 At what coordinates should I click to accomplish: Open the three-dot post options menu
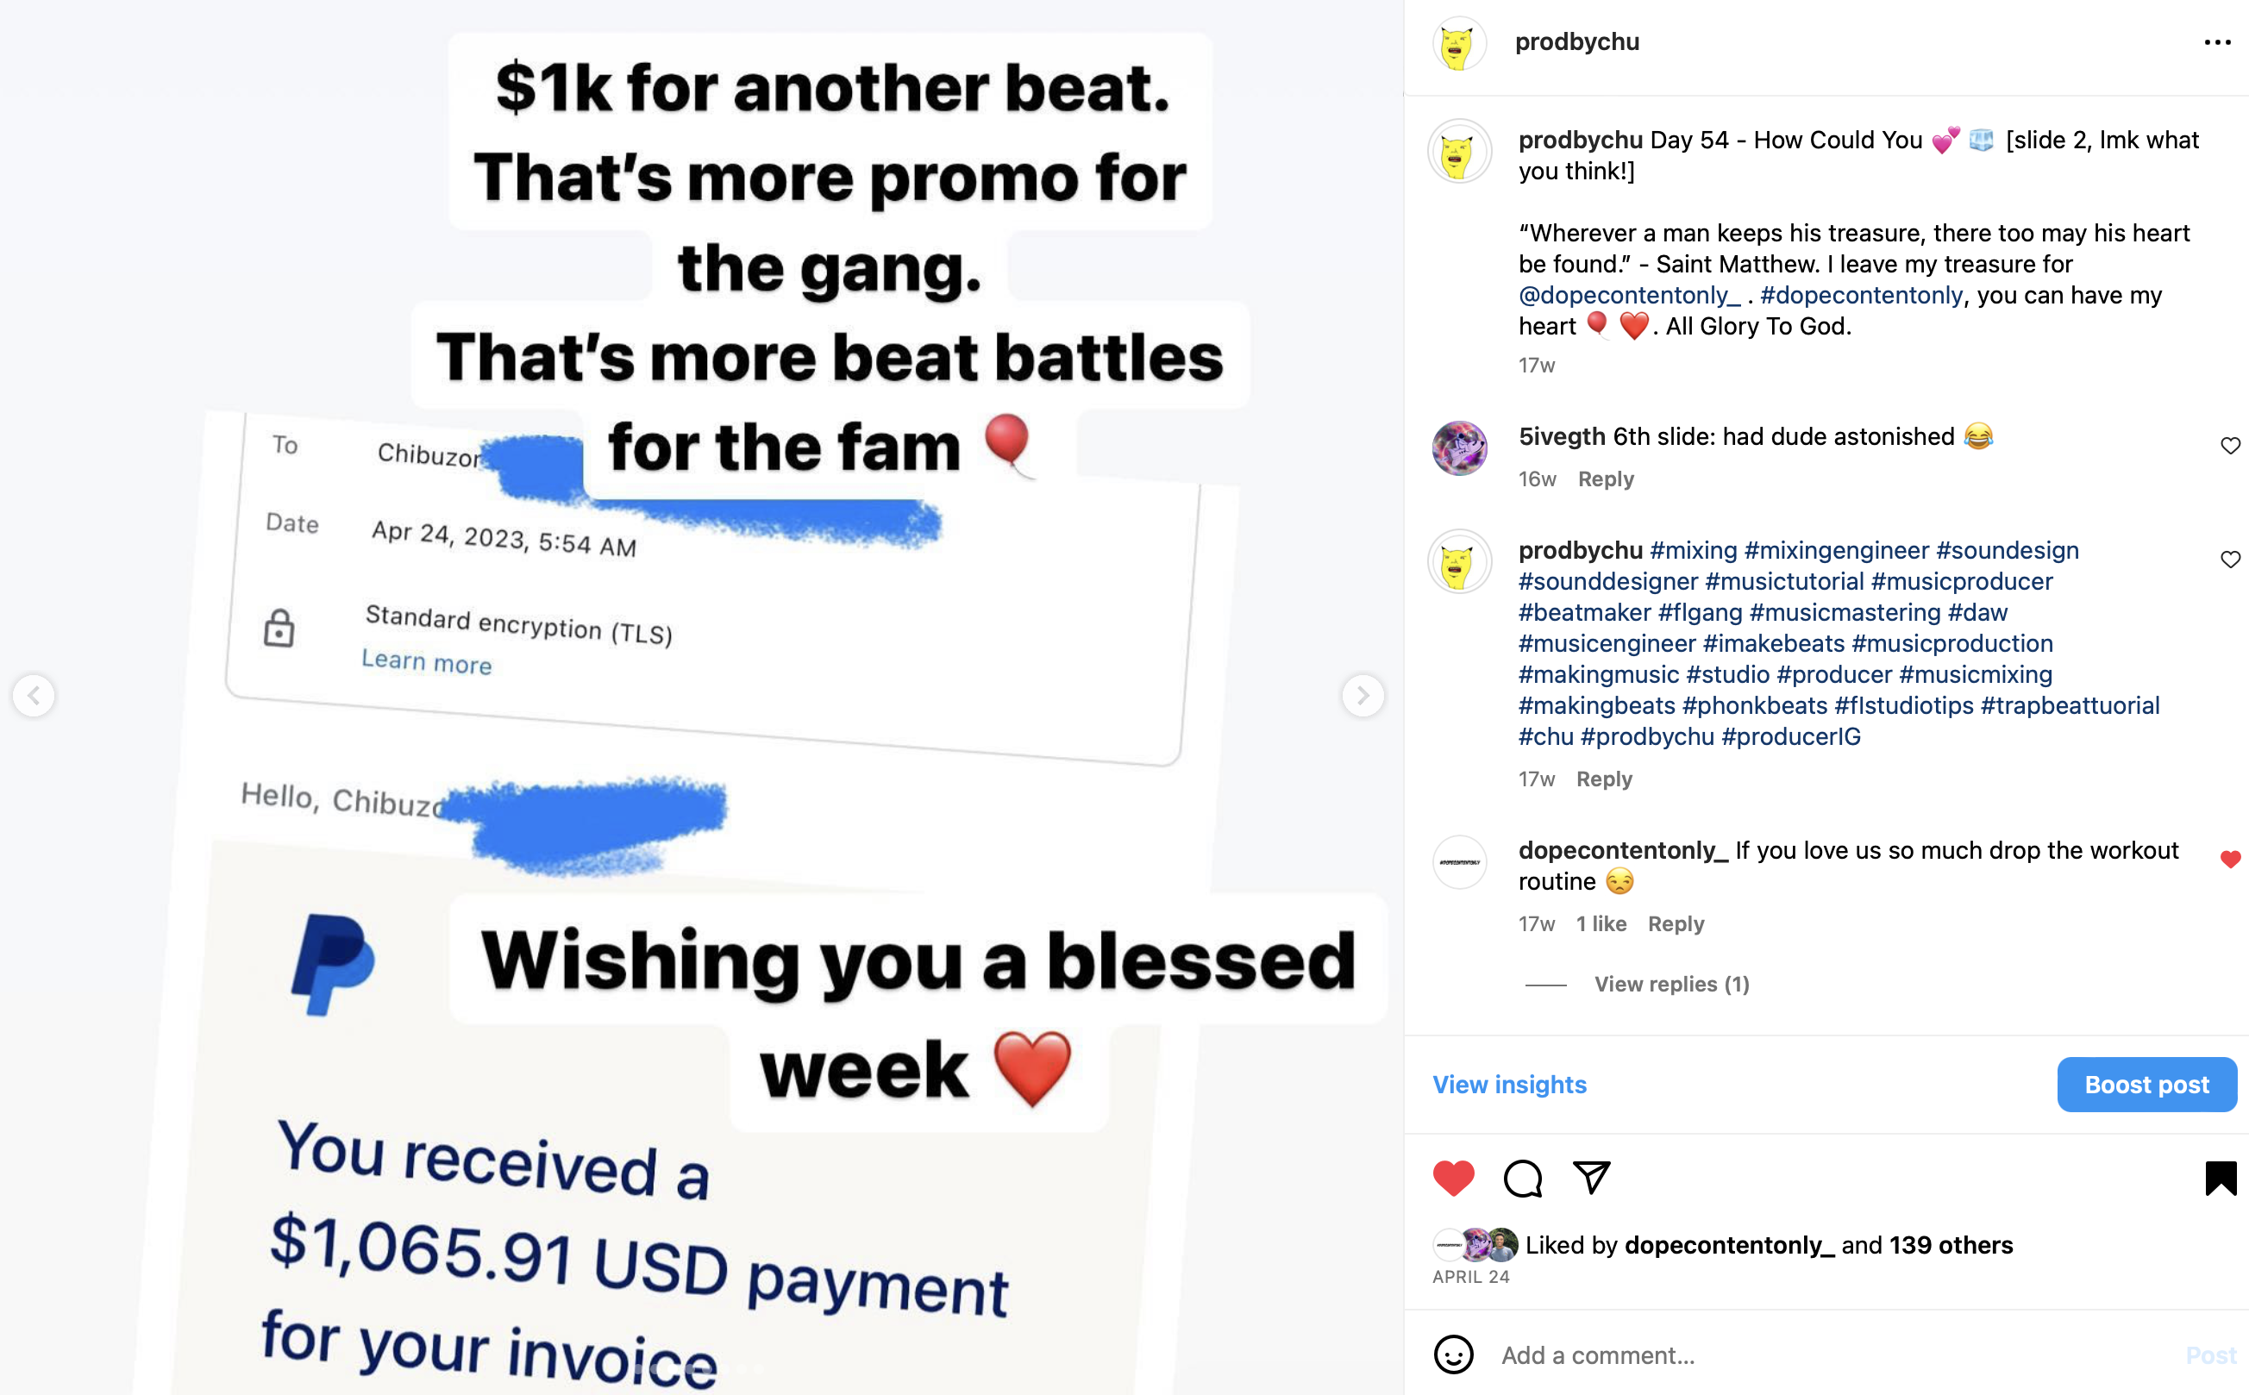click(2217, 42)
